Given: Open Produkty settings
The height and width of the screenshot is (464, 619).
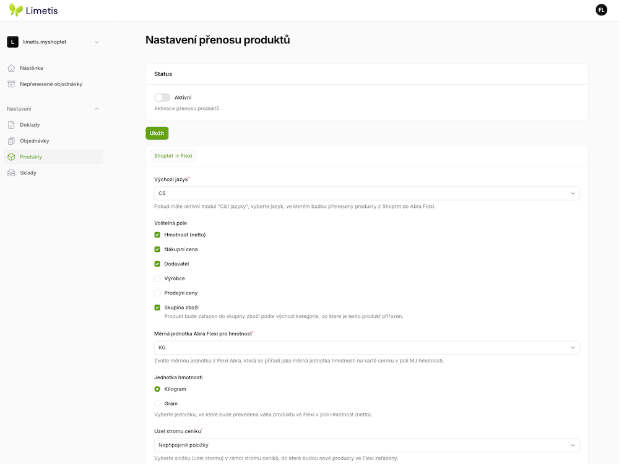Looking at the screenshot, I should click(x=53, y=157).
